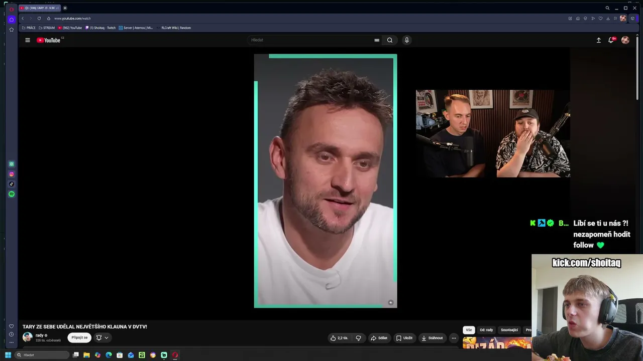Open the Opera toolbar heart pinboard icon
The height and width of the screenshot is (361, 643).
coord(600,19)
